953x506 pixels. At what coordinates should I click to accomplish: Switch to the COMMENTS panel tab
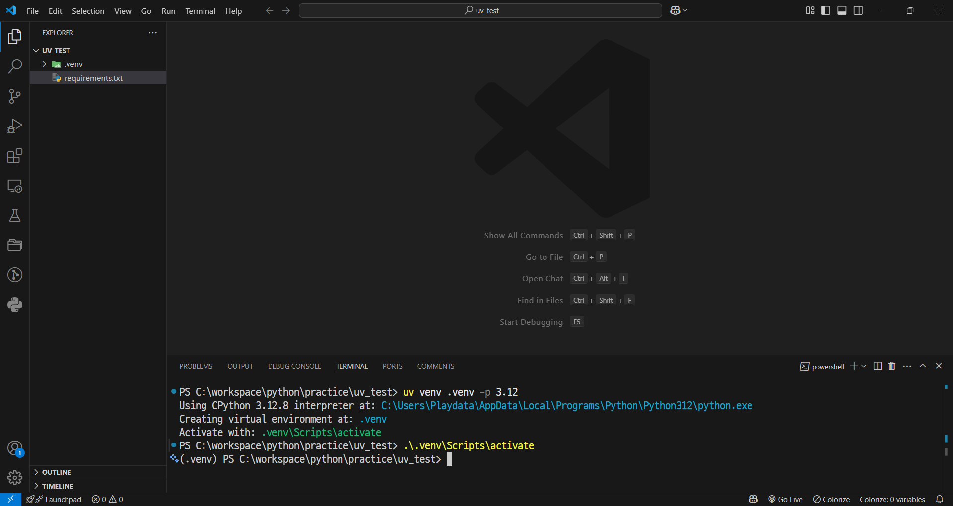pos(436,366)
